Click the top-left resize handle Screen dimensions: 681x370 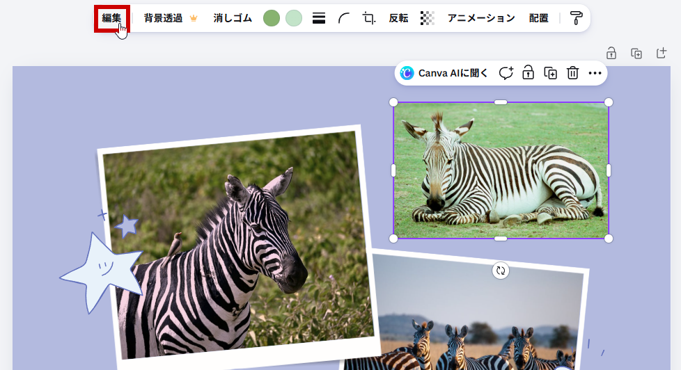(393, 102)
